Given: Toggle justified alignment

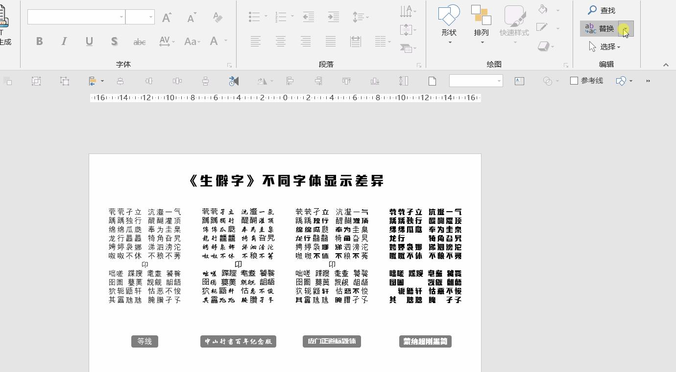Looking at the screenshot, I should point(331,41).
